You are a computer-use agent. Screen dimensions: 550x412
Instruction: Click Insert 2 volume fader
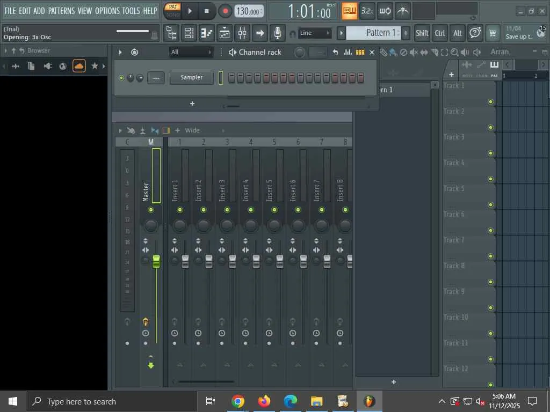click(x=209, y=262)
